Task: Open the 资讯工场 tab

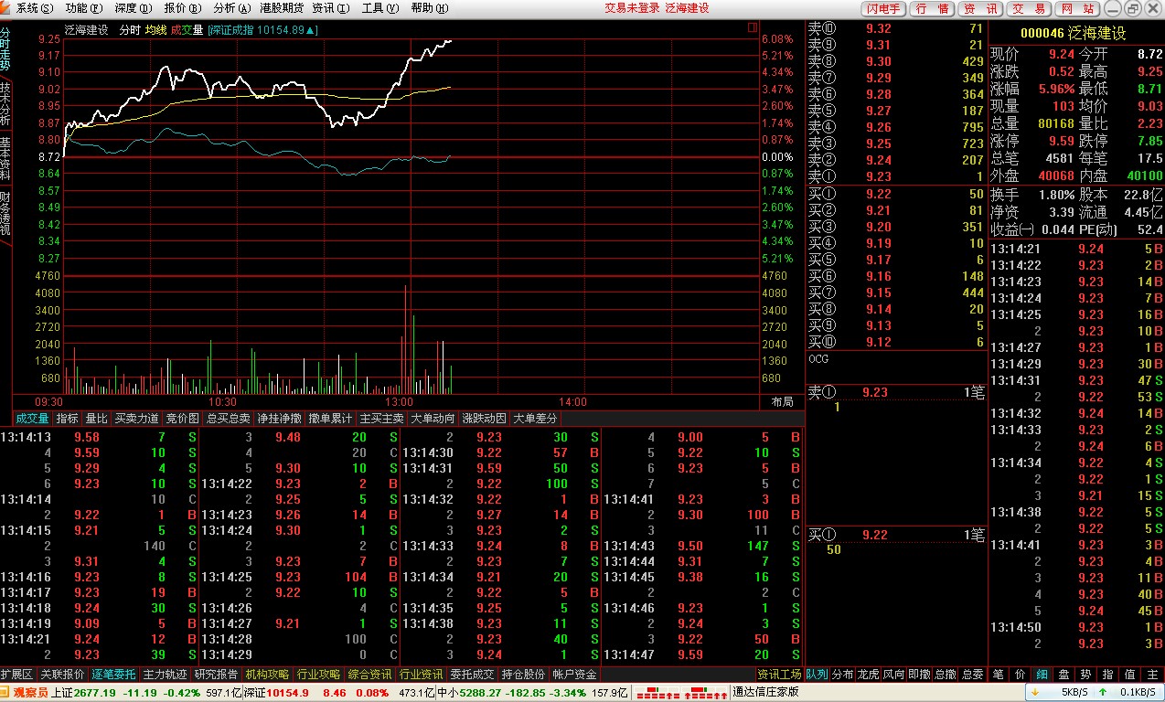Action: coord(780,675)
